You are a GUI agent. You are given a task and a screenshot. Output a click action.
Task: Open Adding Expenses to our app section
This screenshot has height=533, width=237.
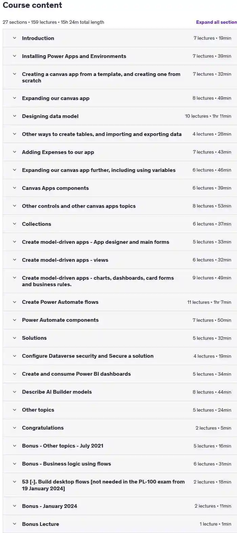pyautogui.click(x=120, y=152)
